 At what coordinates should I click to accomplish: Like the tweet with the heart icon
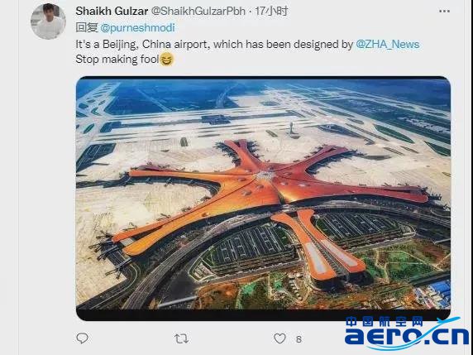[279, 338]
